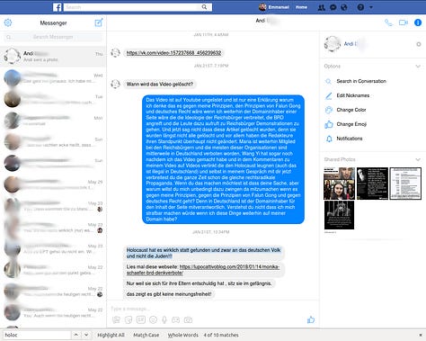Click find bar previous match arrow

76,335
